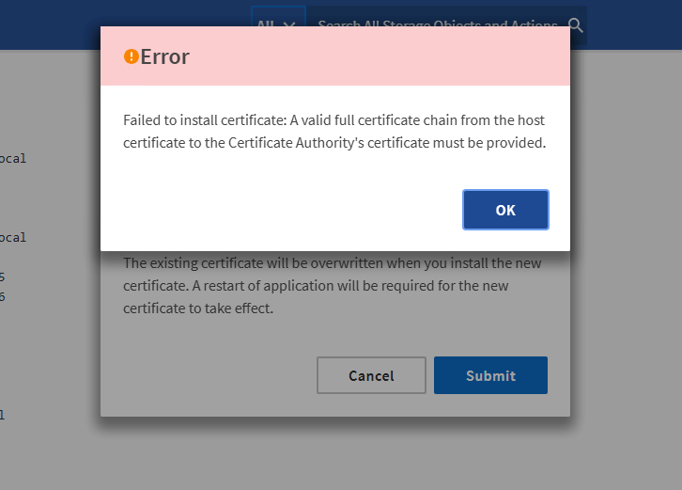The height and width of the screenshot is (490, 682).
Task: Click dimmed backdrop below Cancel button
Action: coord(371,451)
